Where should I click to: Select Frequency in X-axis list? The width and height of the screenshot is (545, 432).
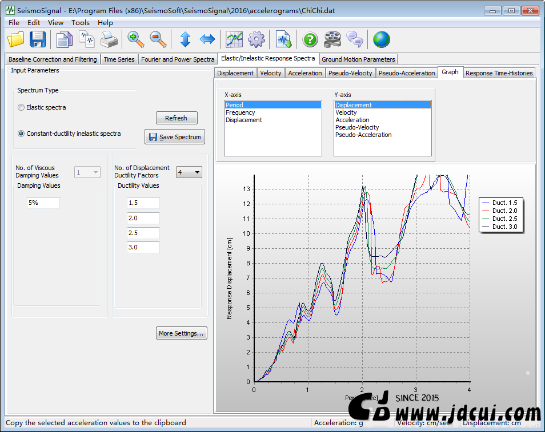pos(273,112)
